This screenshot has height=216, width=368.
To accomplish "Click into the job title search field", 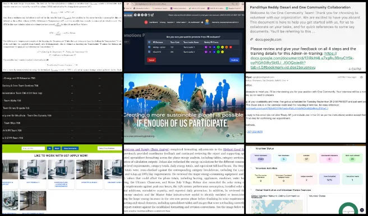I will click(33, 148).
